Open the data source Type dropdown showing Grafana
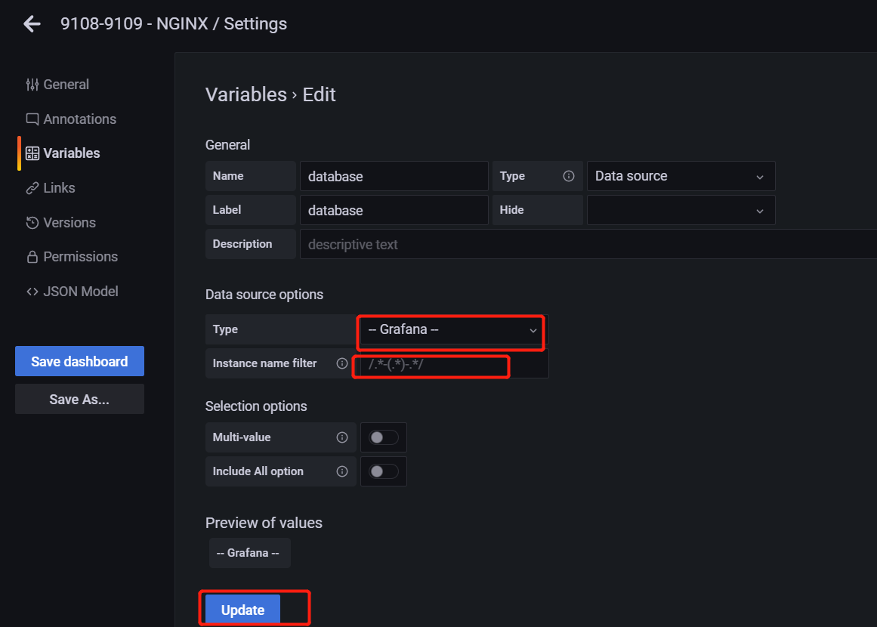 pos(450,331)
